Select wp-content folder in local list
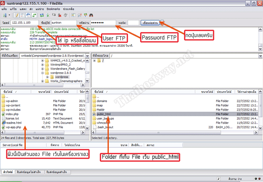The width and height of the screenshot is (263, 182). tap(13, 105)
